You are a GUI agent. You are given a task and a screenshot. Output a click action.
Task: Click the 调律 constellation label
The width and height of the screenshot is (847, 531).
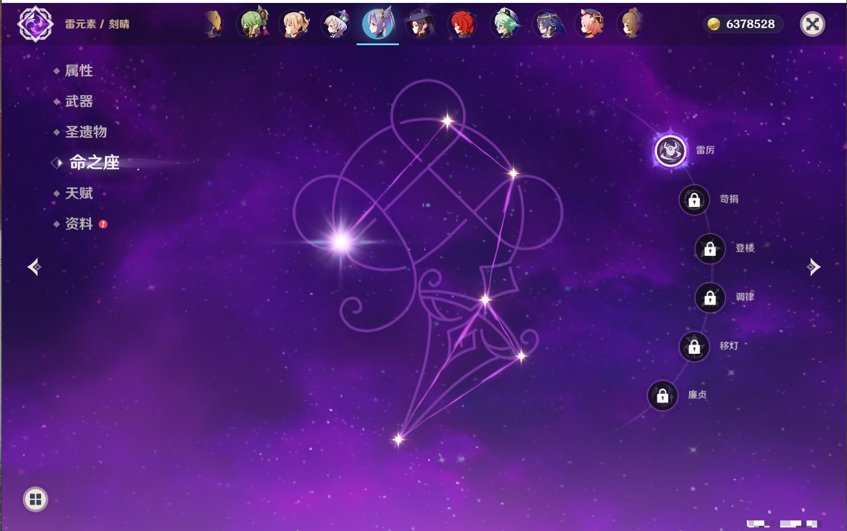[745, 297]
